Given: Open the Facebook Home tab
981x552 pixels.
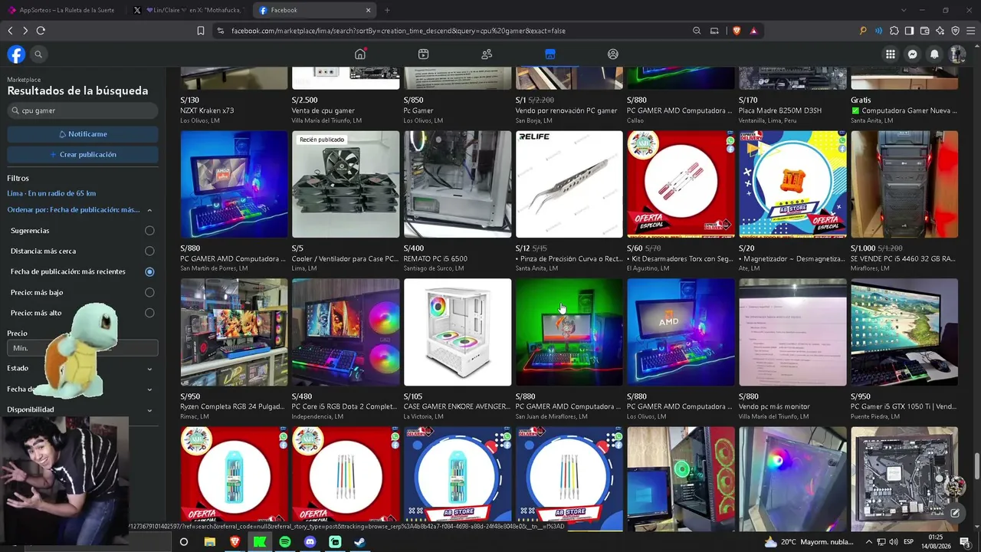Looking at the screenshot, I should [x=360, y=54].
